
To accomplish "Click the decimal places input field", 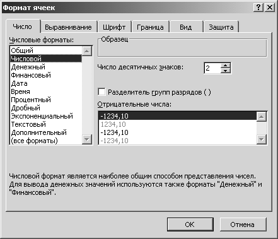I will [x=212, y=68].
